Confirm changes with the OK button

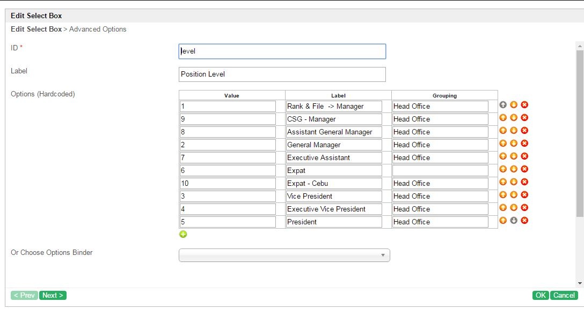(x=541, y=295)
